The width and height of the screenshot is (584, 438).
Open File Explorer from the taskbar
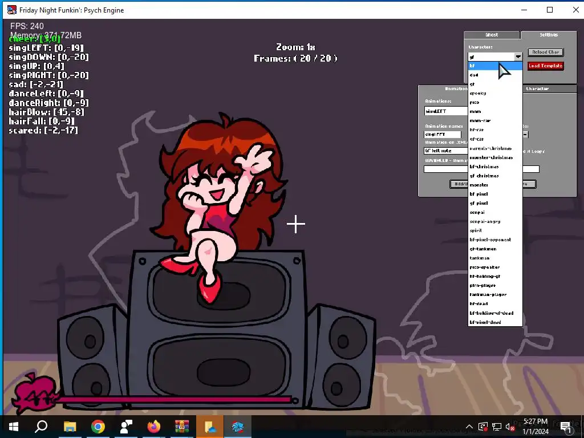tap(70, 427)
